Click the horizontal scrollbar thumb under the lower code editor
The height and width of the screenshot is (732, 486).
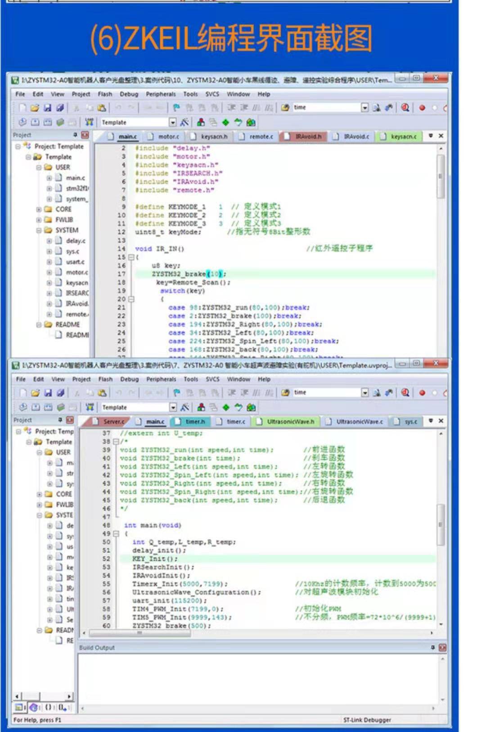point(140,633)
